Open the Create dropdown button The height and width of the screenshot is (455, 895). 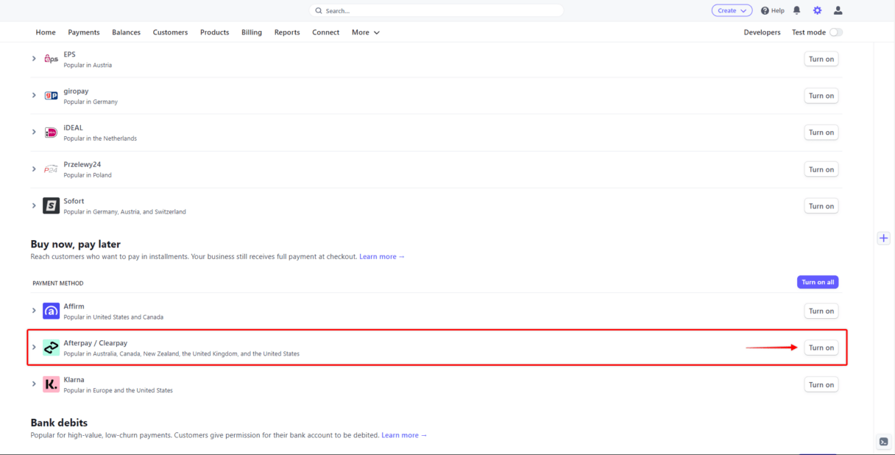(732, 10)
